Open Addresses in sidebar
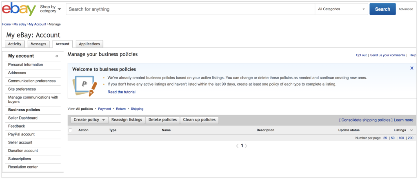Screen dimensions: 418x179 point(17,73)
